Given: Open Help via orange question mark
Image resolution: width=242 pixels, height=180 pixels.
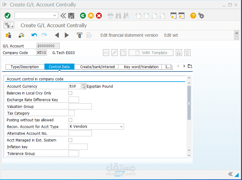Looking at the screenshot, I should pyautogui.click(x=193, y=16).
